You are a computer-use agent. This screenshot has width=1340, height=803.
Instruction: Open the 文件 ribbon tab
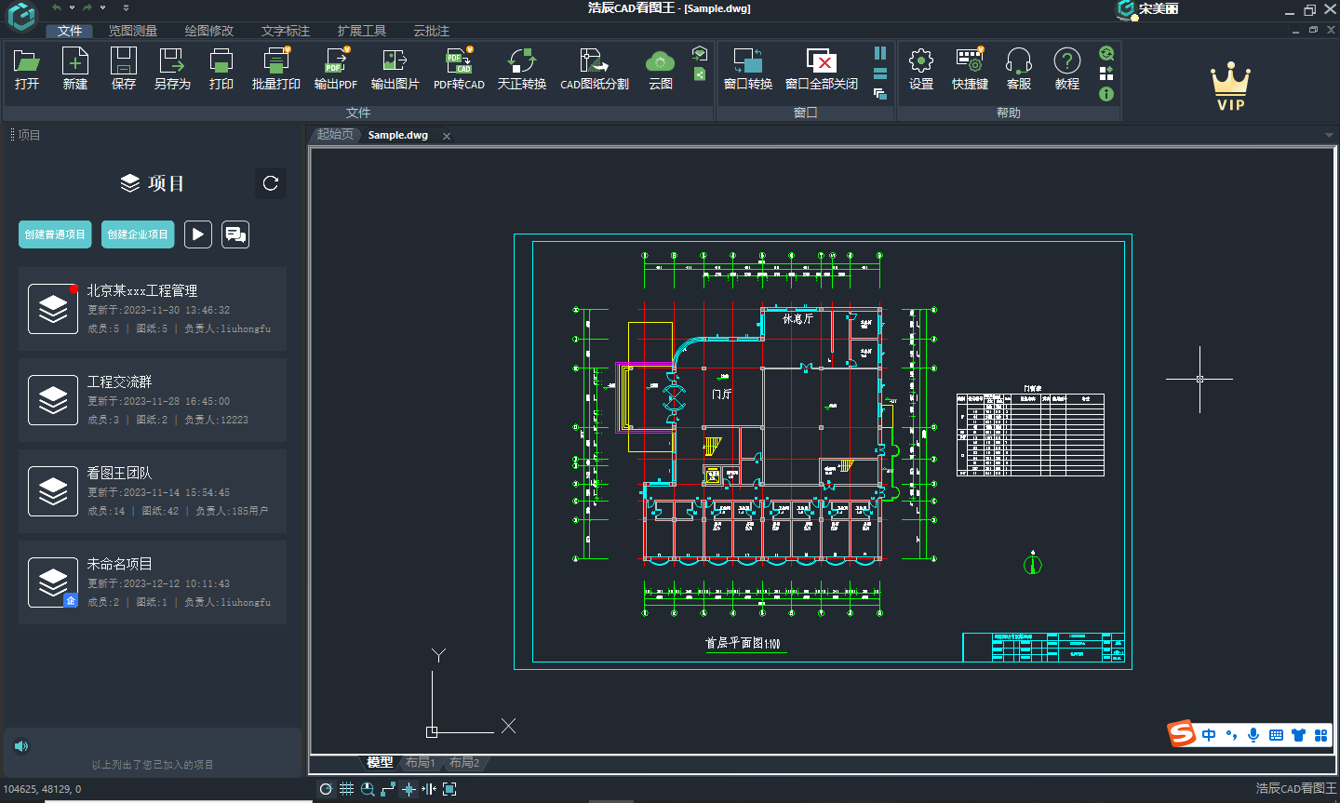(70, 31)
